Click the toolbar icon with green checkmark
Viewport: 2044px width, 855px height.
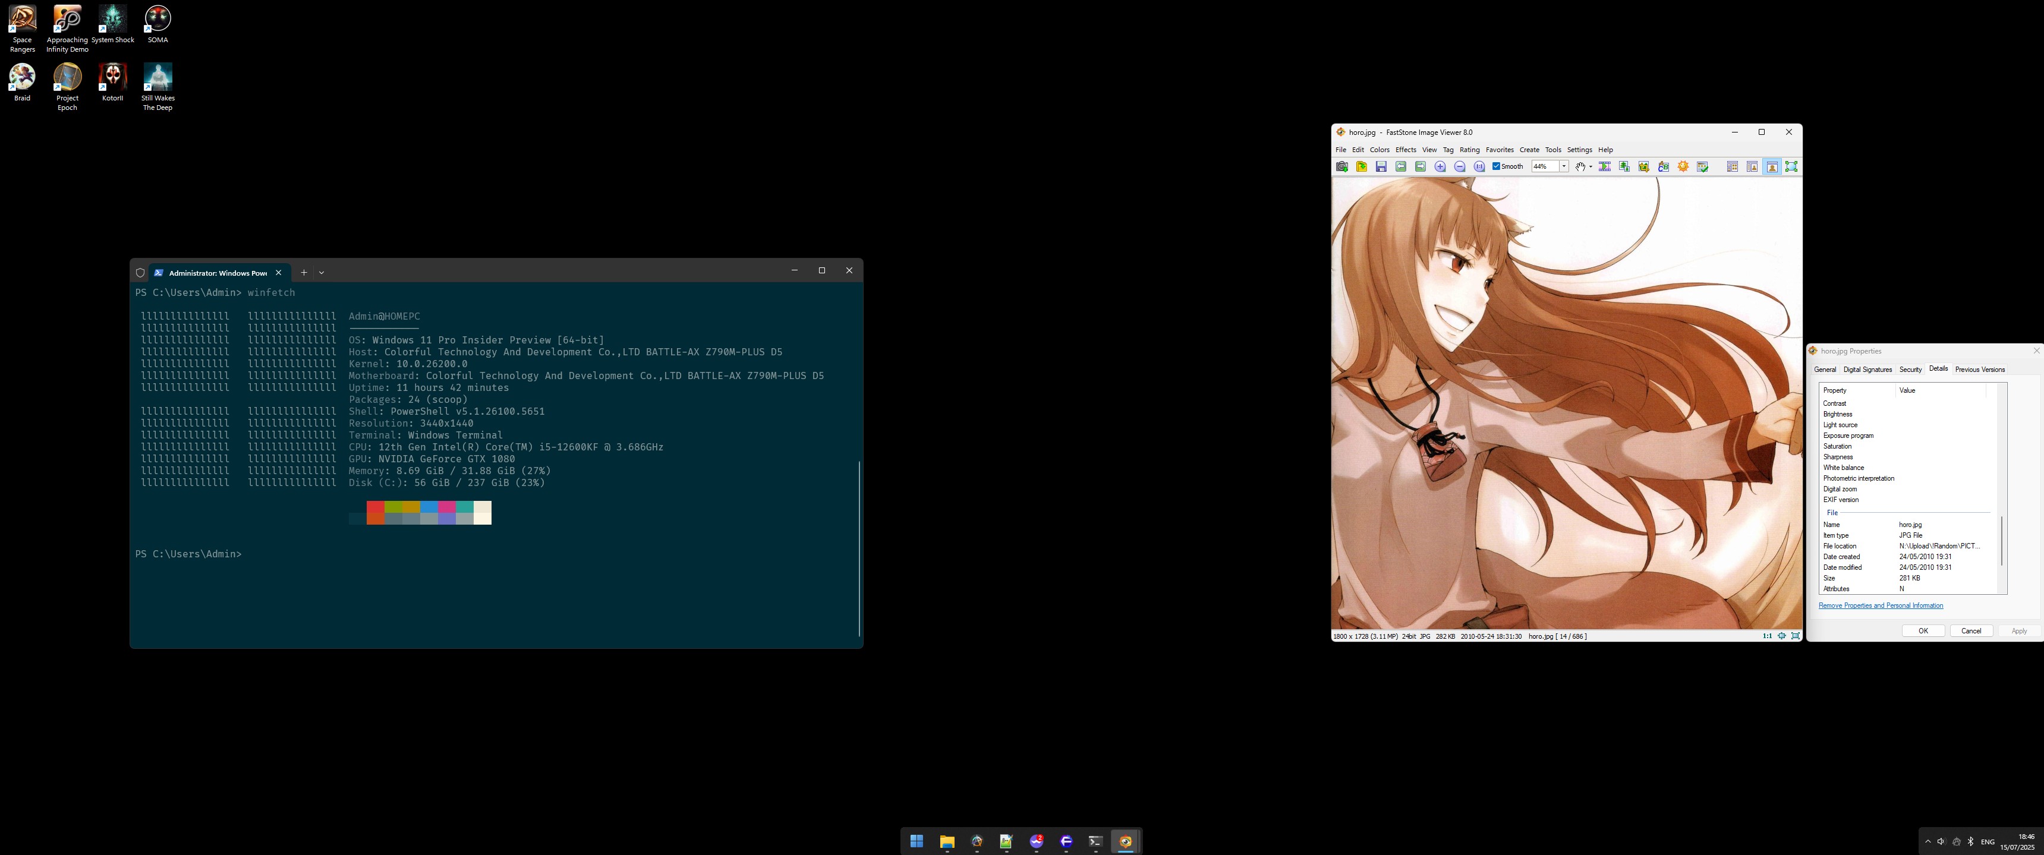(1703, 166)
